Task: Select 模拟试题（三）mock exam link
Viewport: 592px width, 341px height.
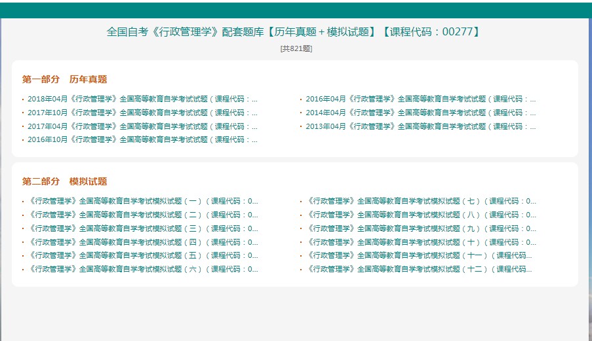Action: click(144, 228)
